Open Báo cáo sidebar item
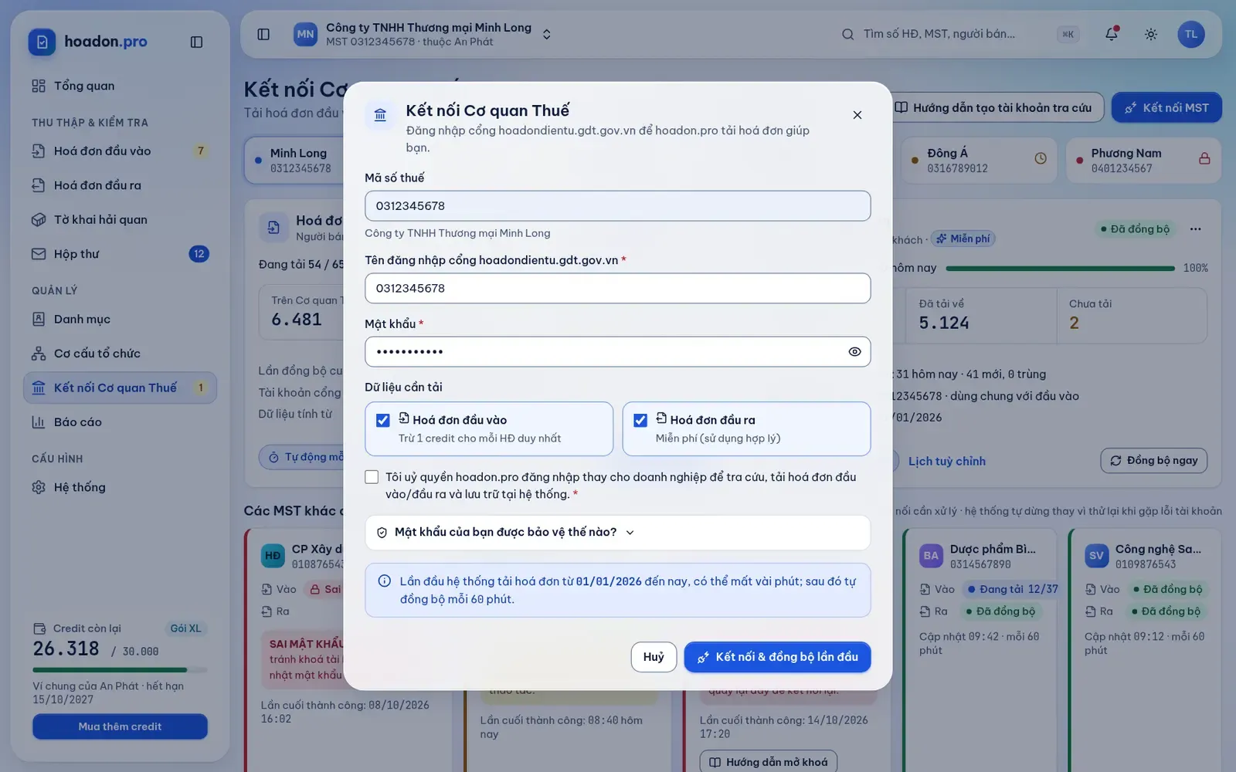Viewport: 1236px width, 772px height. tap(120, 422)
